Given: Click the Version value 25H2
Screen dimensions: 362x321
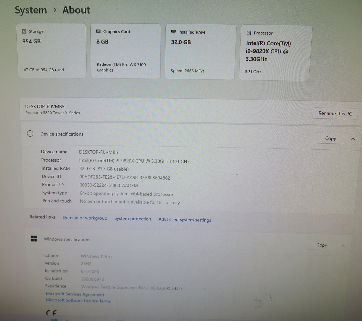Looking at the screenshot, I should click(x=86, y=264).
